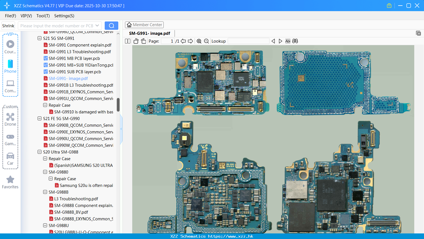Open the VIP(V) menu
424x239 pixels.
(26, 16)
